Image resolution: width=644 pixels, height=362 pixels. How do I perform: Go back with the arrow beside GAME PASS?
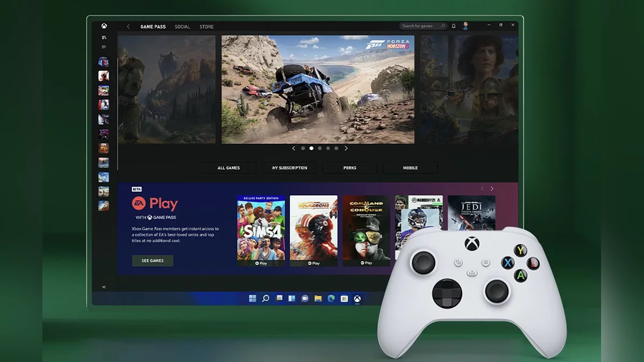pyautogui.click(x=128, y=26)
